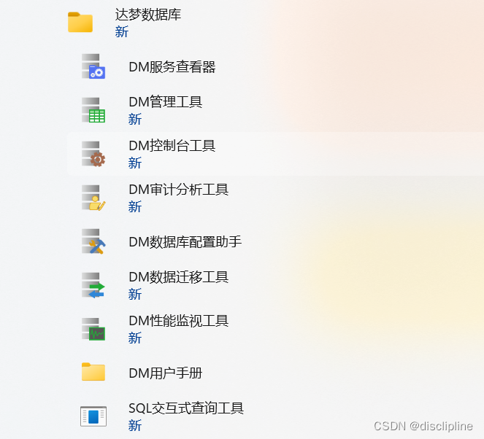
Task: Choose the SQL交互式查询工具 label
Action: click(186, 408)
